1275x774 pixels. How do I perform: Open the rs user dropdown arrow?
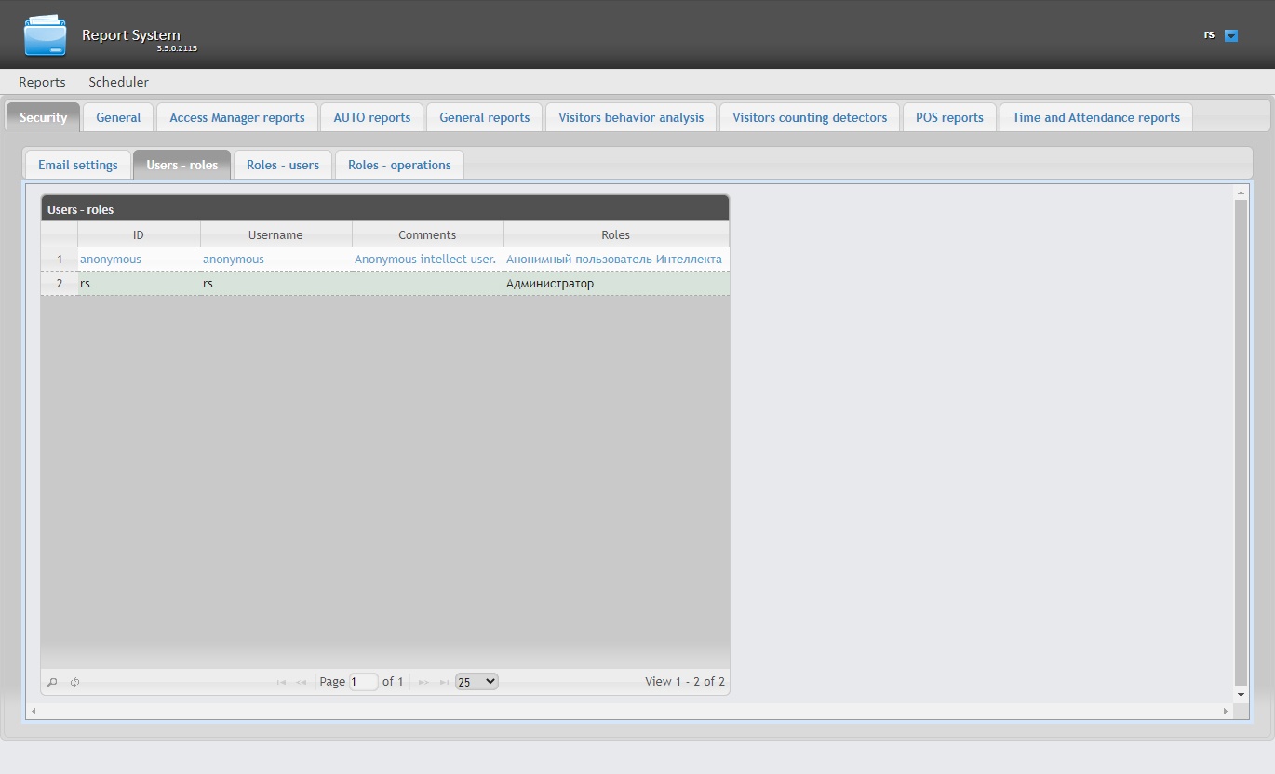coord(1231,36)
